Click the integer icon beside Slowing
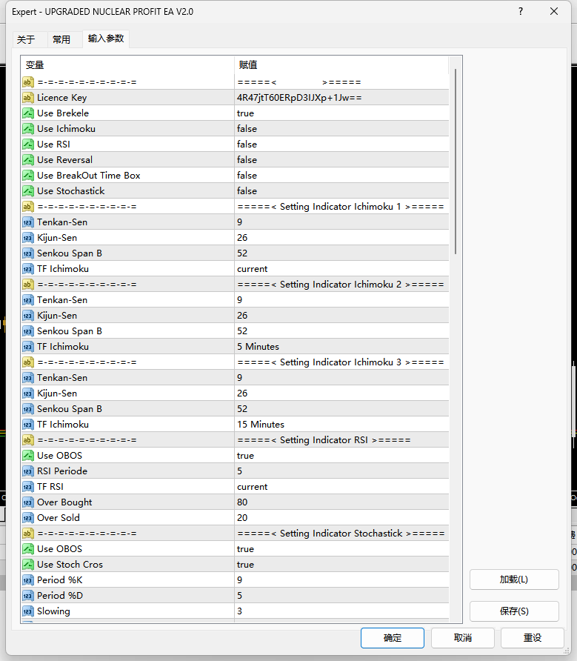The height and width of the screenshot is (661, 577). coord(28,611)
